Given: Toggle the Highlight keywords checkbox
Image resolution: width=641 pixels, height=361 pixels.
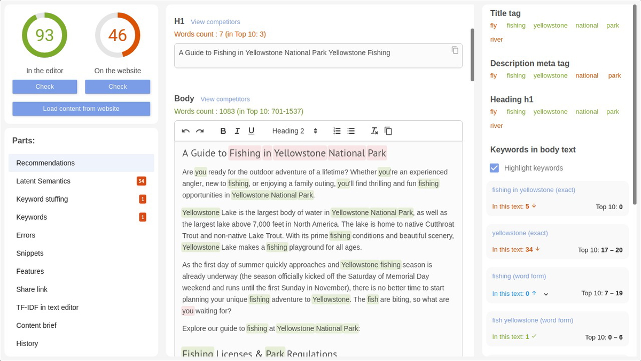Looking at the screenshot, I should pos(494,167).
